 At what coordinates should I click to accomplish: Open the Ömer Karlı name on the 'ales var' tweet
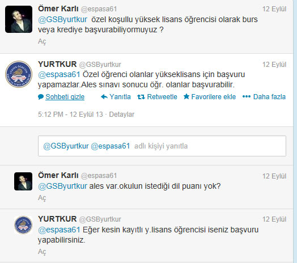[x=58, y=175]
